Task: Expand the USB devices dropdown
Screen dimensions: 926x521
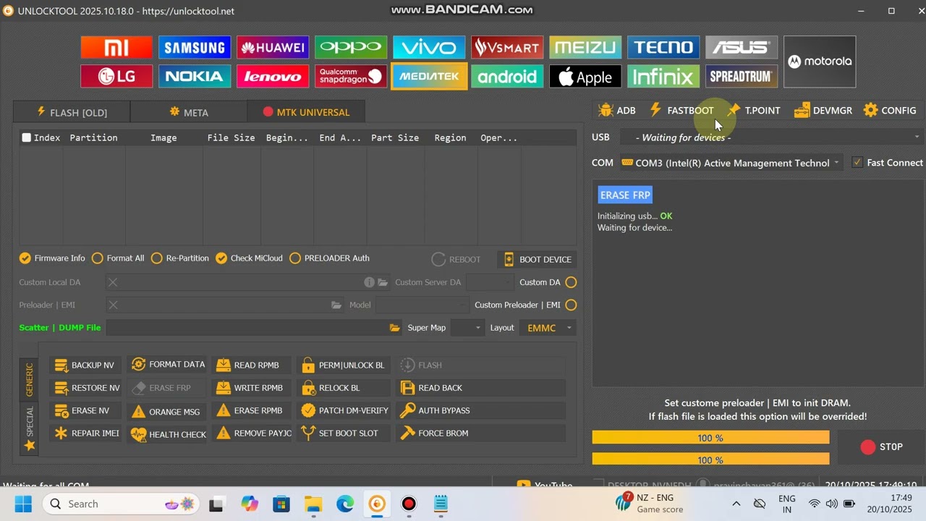Action: [771, 137]
